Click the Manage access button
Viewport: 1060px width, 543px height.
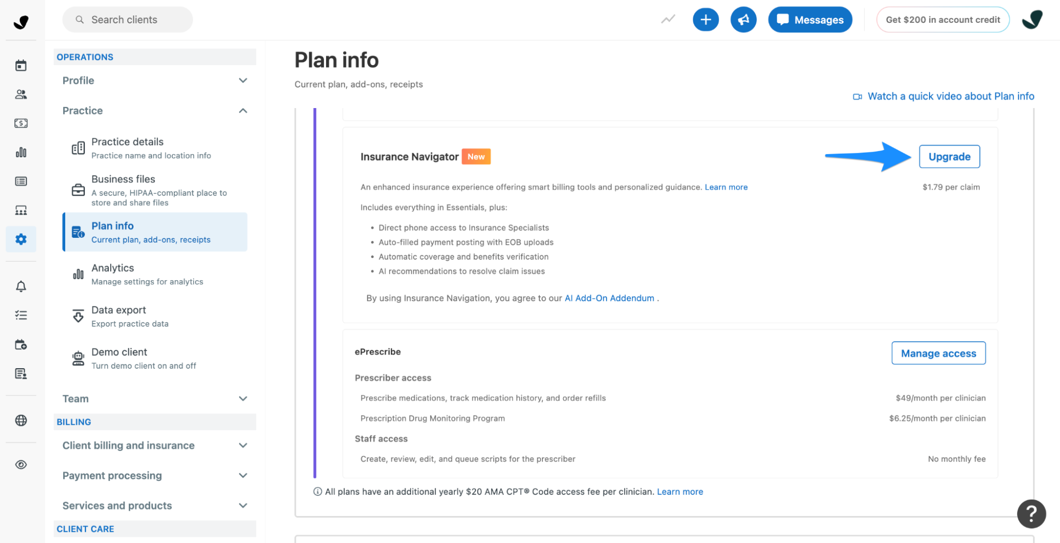pyautogui.click(x=938, y=353)
